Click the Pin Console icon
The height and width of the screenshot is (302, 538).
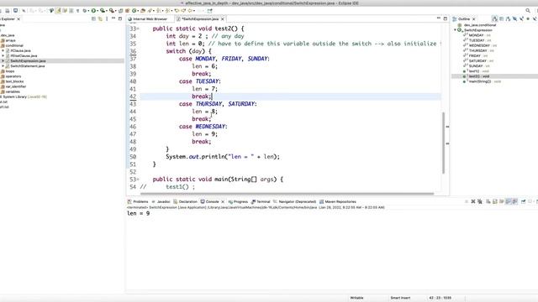pos(523,201)
